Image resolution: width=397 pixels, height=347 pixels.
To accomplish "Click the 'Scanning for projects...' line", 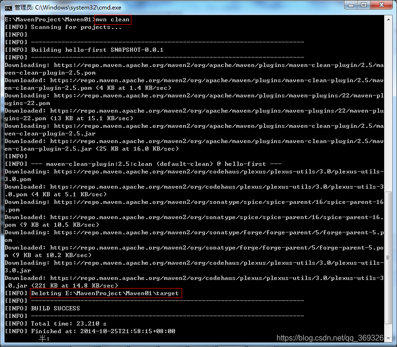I will click(x=76, y=27).
